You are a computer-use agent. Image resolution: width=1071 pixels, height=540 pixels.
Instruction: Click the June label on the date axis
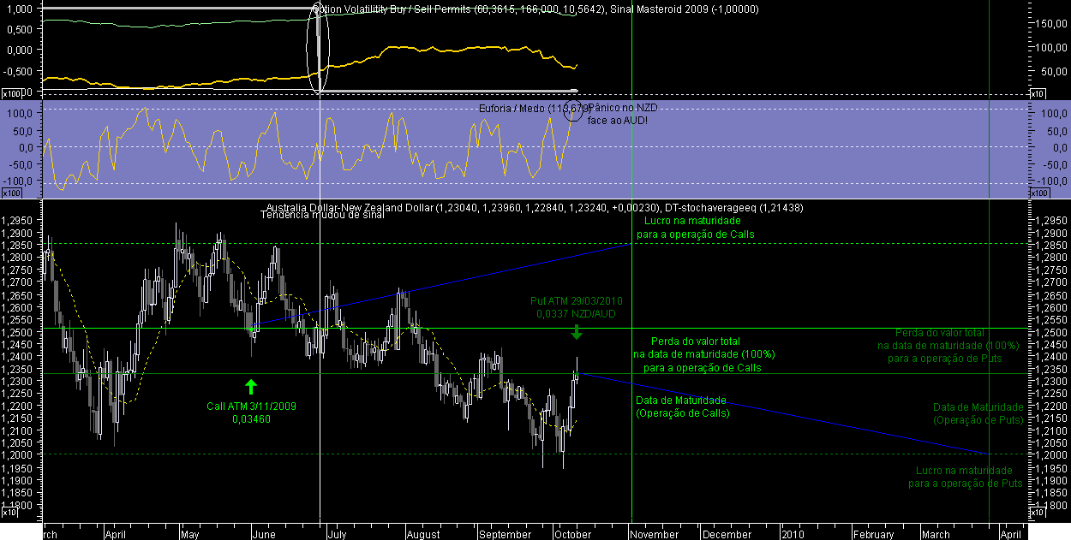tap(264, 534)
